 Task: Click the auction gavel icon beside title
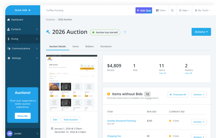tap(48, 32)
